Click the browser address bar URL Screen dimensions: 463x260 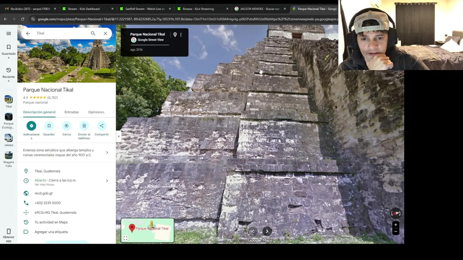187,19
